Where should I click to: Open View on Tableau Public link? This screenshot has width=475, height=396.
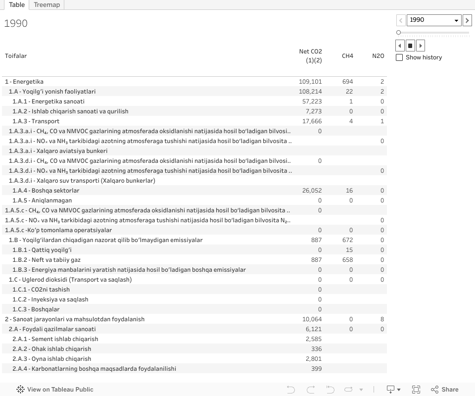[54, 390]
